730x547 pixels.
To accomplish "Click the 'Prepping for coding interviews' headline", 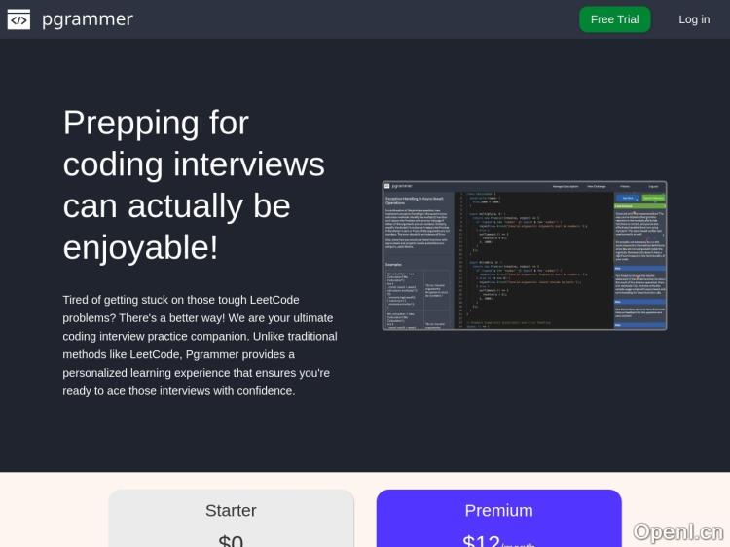I will pyautogui.click(x=193, y=185).
